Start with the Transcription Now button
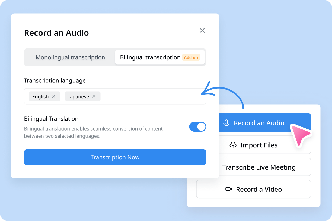332x221 pixels. point(115,157)
